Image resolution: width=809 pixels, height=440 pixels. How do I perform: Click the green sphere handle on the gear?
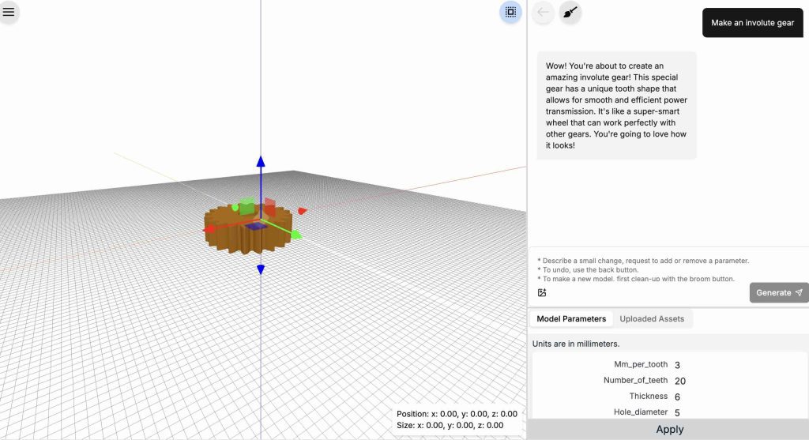pos(235,208)
